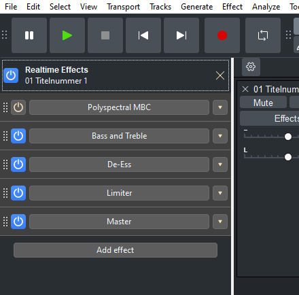Click the drag grip right of the loop button
This screenshot has width=299, height=295.
pos(288,35)
